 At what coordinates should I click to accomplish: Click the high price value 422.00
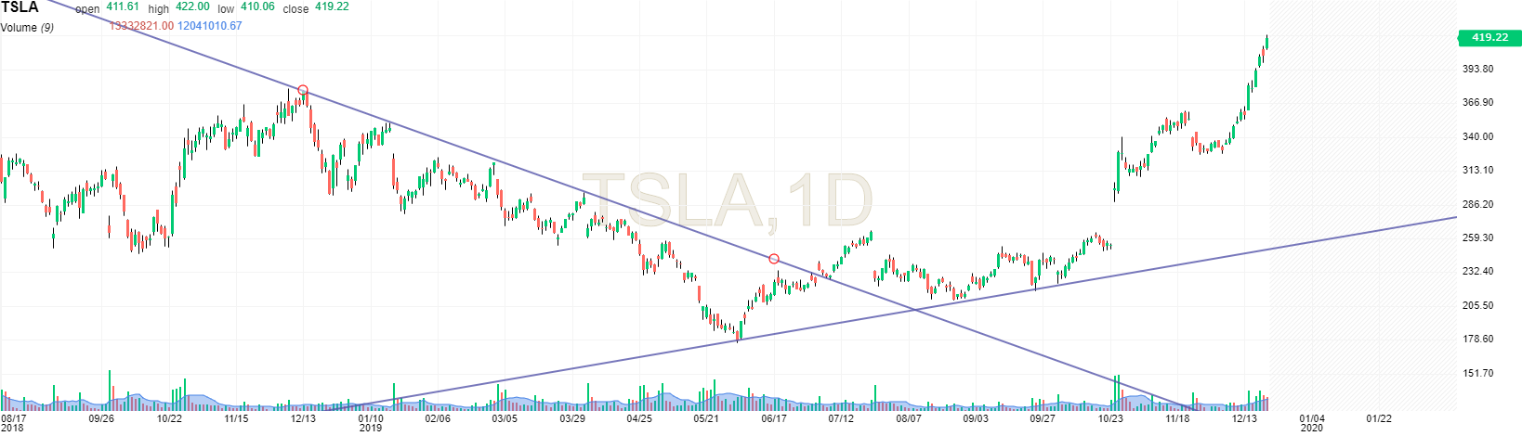pyautogui.click(x=195, y=7)
